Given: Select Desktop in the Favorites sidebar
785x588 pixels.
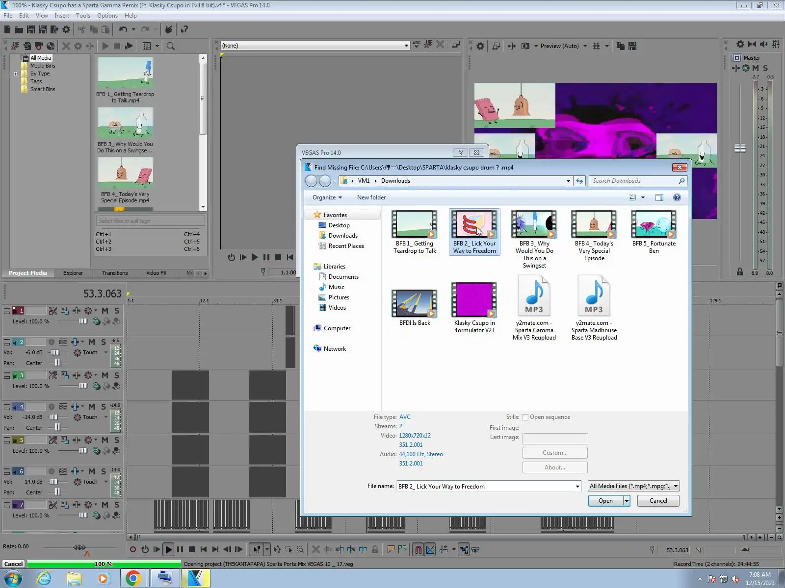Looking at the screenshot, I should click(339, 225).
